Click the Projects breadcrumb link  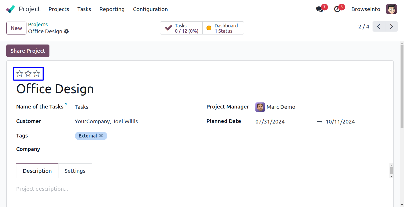click(x=38, y=24)
